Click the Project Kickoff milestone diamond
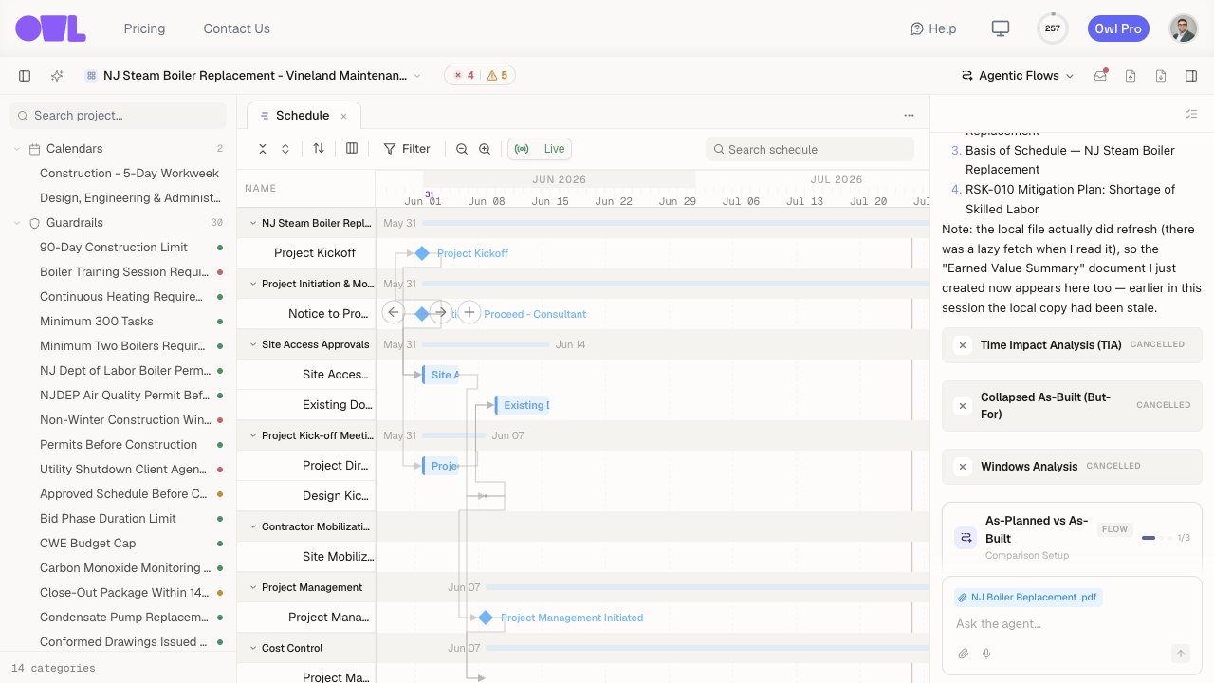Screen dimensions: 1214x683 click(422, 253)
